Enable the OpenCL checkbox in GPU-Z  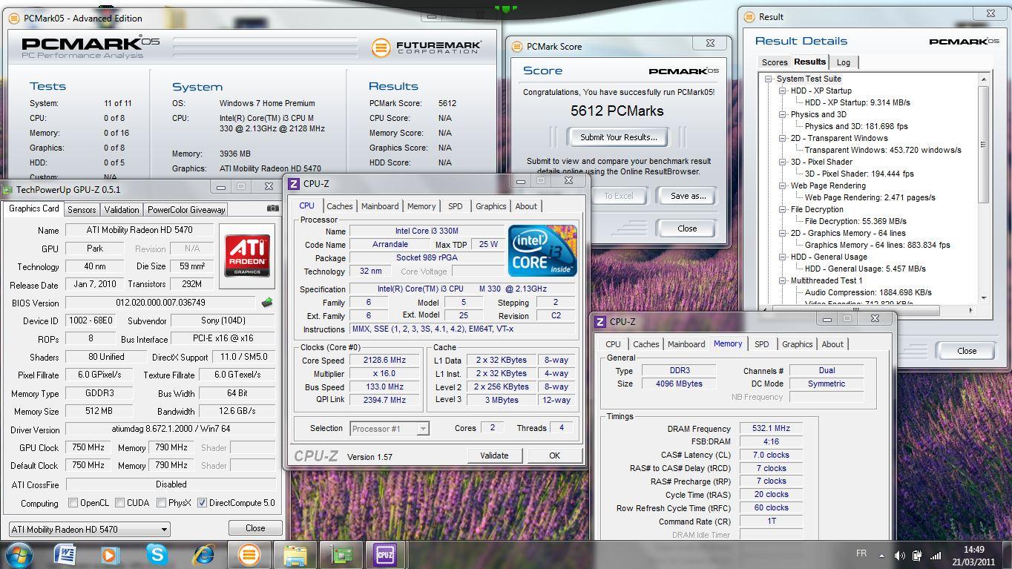pyautogui.click(x=73, y=503)
